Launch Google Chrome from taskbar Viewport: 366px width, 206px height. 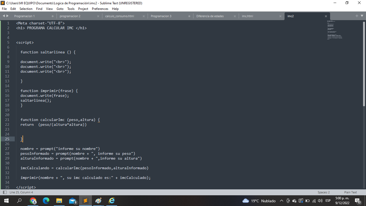(x=33, y=201)
